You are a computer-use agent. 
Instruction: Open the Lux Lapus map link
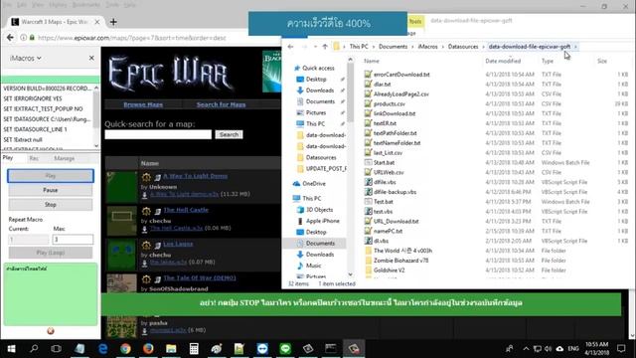coord(178,244)
